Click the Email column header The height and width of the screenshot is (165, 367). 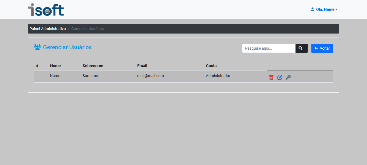[x=142, y=66]
